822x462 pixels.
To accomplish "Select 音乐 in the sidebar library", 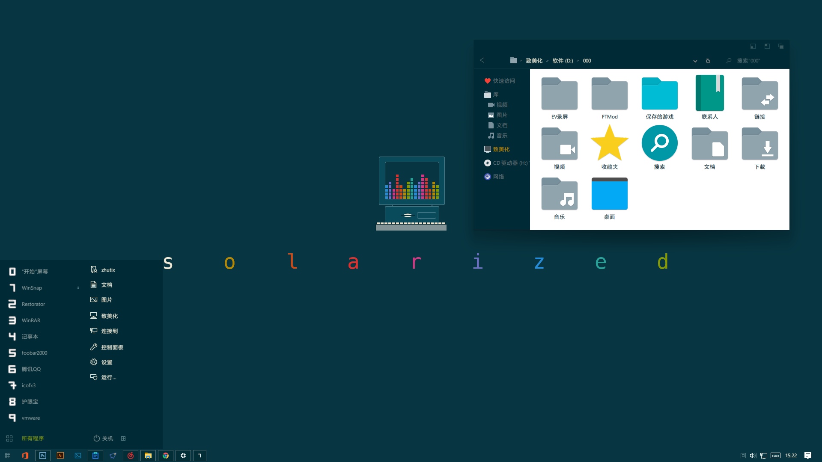I will click(x=498, y=136).
